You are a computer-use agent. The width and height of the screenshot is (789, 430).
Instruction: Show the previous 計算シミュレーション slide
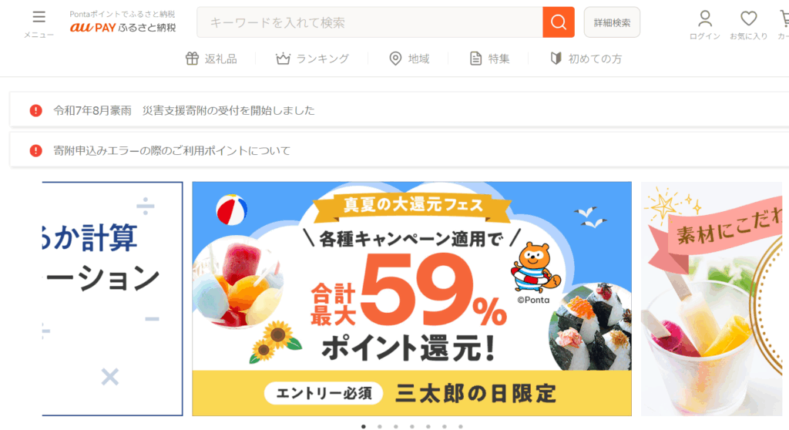[x=112, y=298]
